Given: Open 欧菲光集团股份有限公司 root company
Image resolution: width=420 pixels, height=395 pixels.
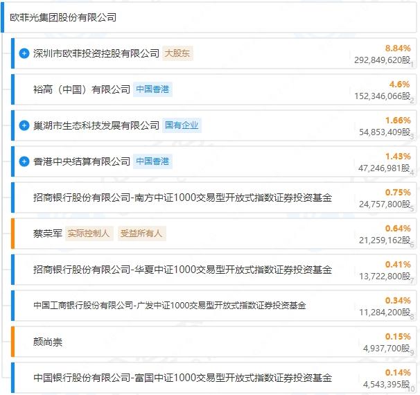Looking at the screenshot, I should (63, 18).
